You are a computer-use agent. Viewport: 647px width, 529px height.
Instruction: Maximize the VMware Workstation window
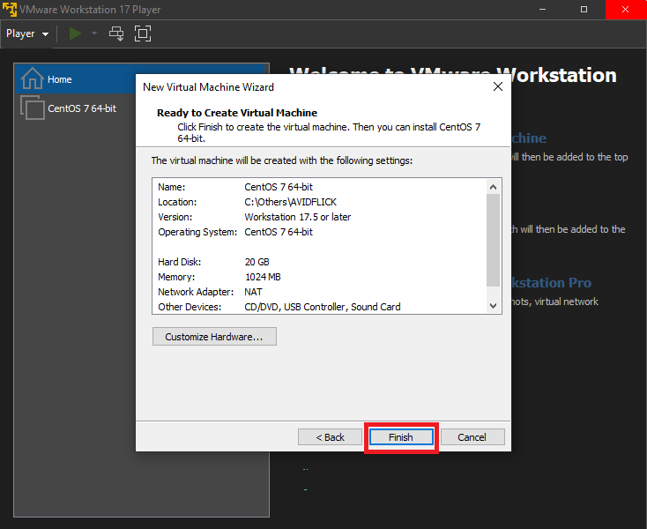pyautogui.click(x=584, y=9)
